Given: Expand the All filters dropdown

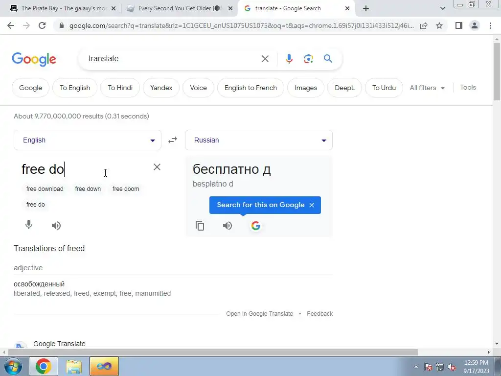Looking at the screenshot, I should pos(427,88).
